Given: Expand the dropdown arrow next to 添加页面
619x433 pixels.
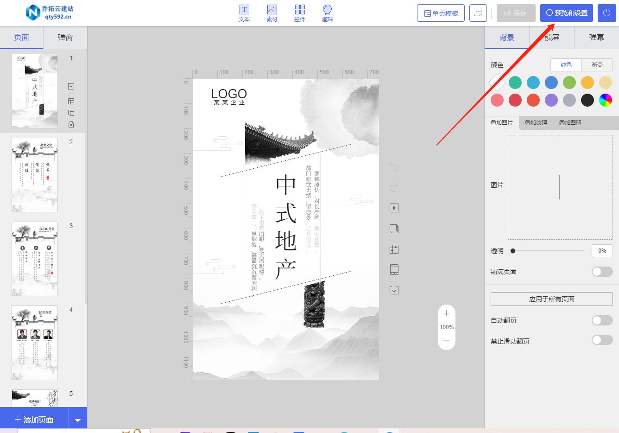Looking at the screenshot, I should pos(78,420).
